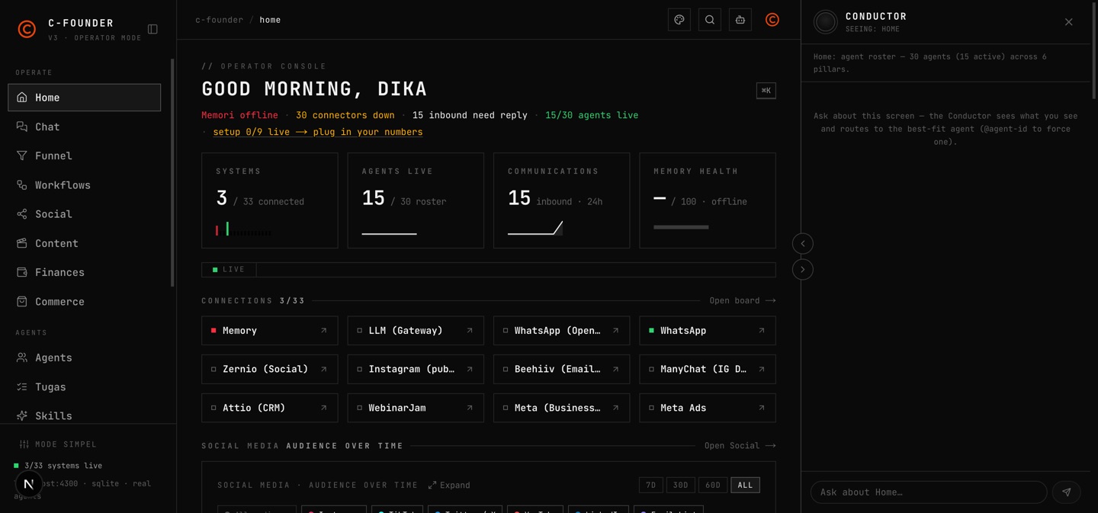Select the ALL time range

tap(745, 485)
